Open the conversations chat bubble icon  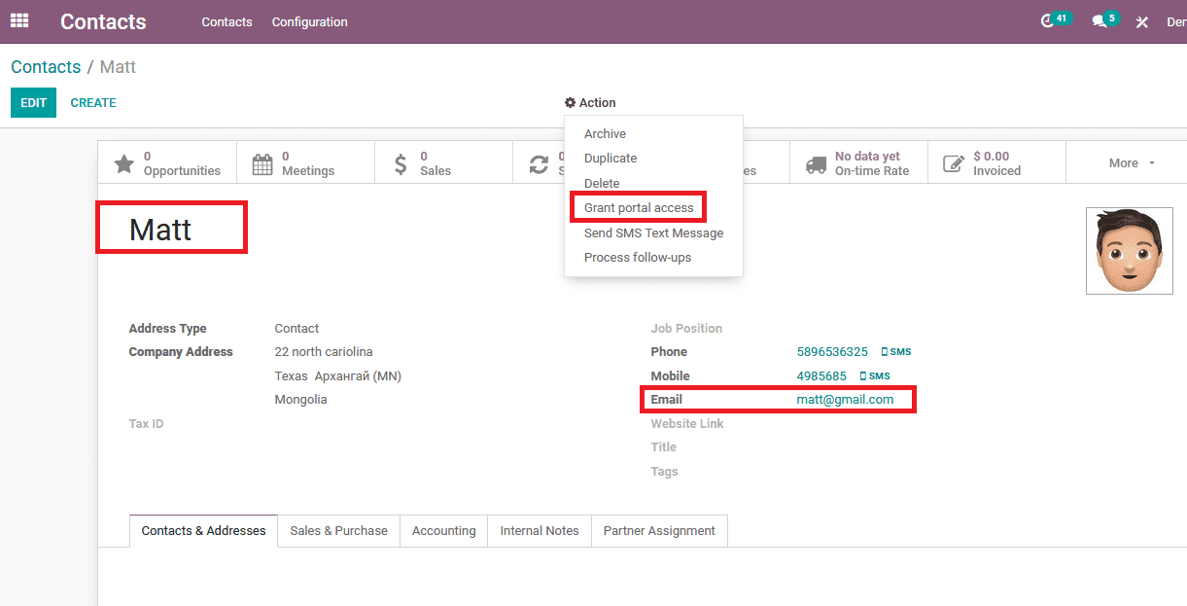coord(1100,21)
